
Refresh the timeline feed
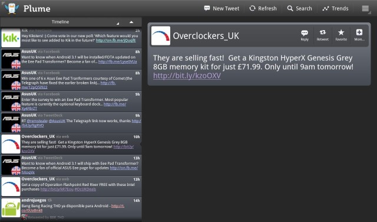click(263, 8)
